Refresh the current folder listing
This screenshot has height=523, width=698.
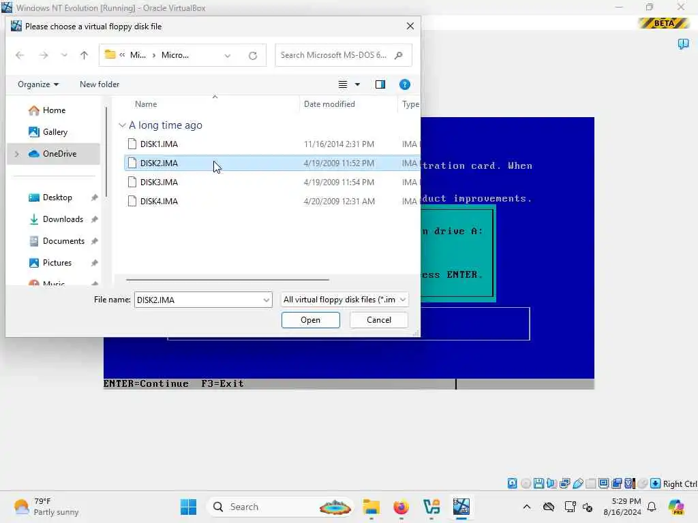[253, 56]
